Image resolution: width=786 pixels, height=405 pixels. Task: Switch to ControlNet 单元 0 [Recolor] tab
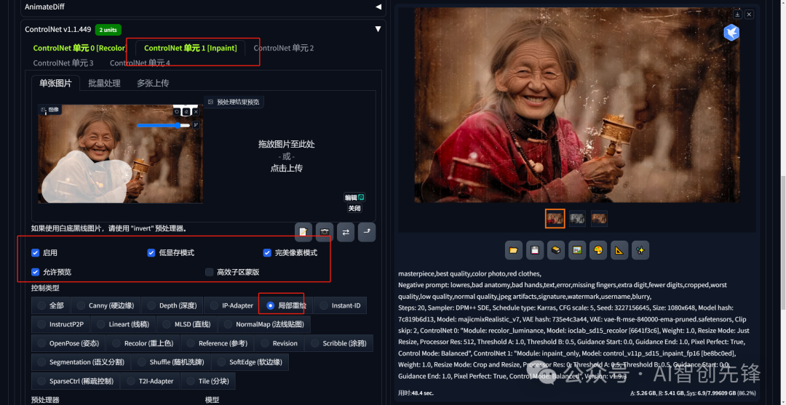click(80, 48)
